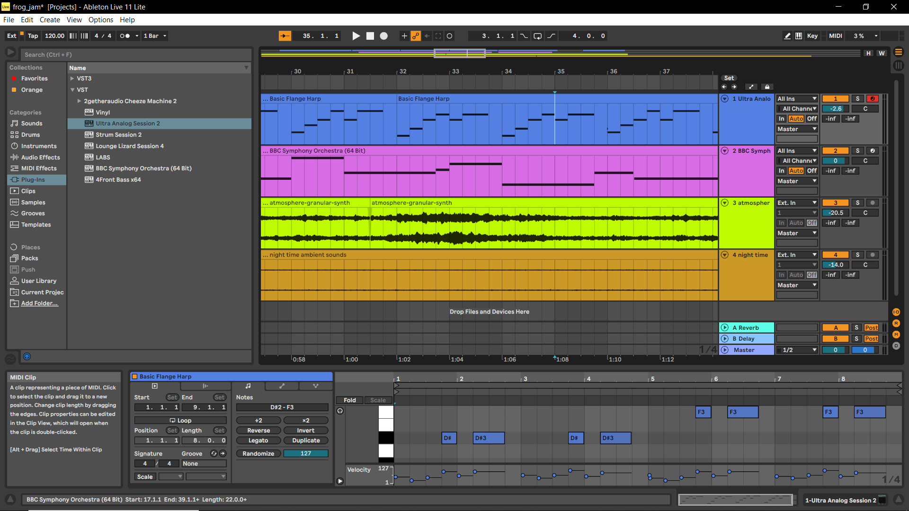
Task: Open the Options menu
Action: click(x=101, y=20)
